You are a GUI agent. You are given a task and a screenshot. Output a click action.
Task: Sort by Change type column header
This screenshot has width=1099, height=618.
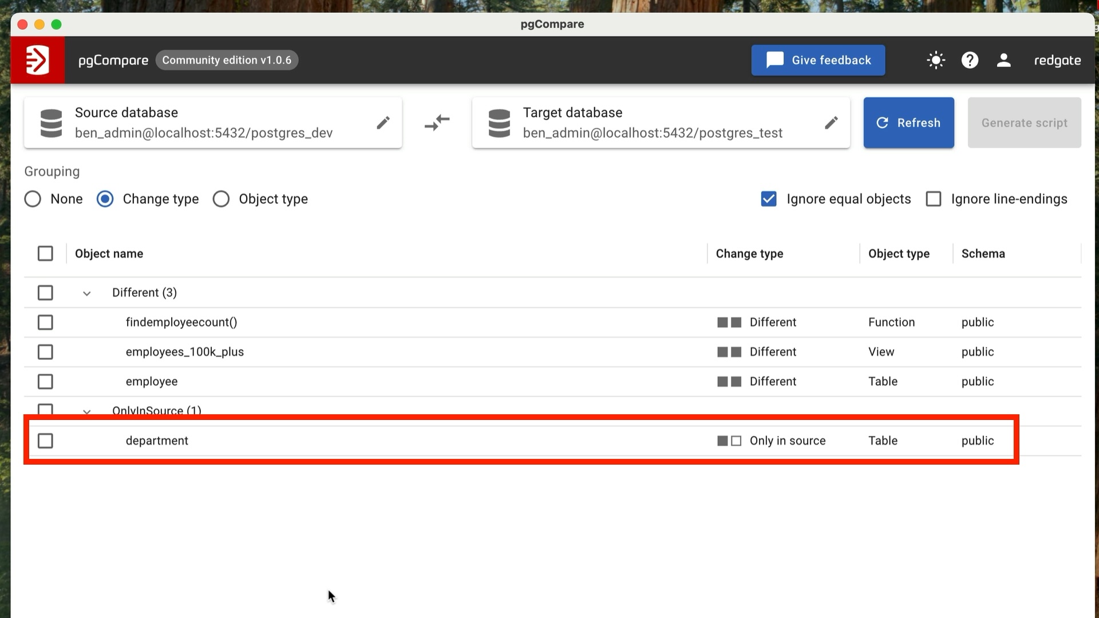coord(749,253)
